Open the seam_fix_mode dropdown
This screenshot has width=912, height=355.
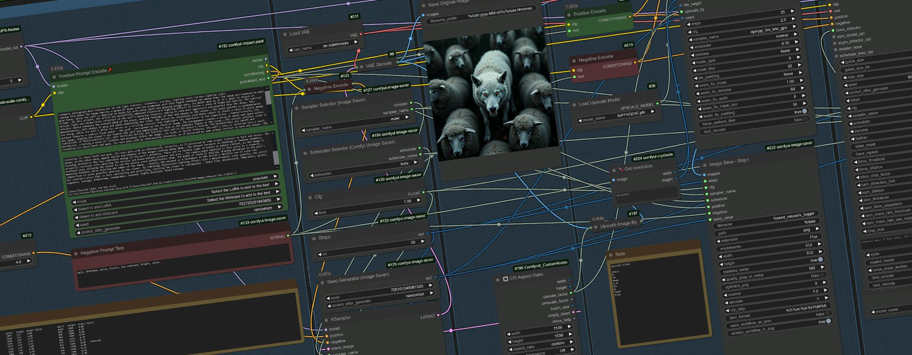749,79
